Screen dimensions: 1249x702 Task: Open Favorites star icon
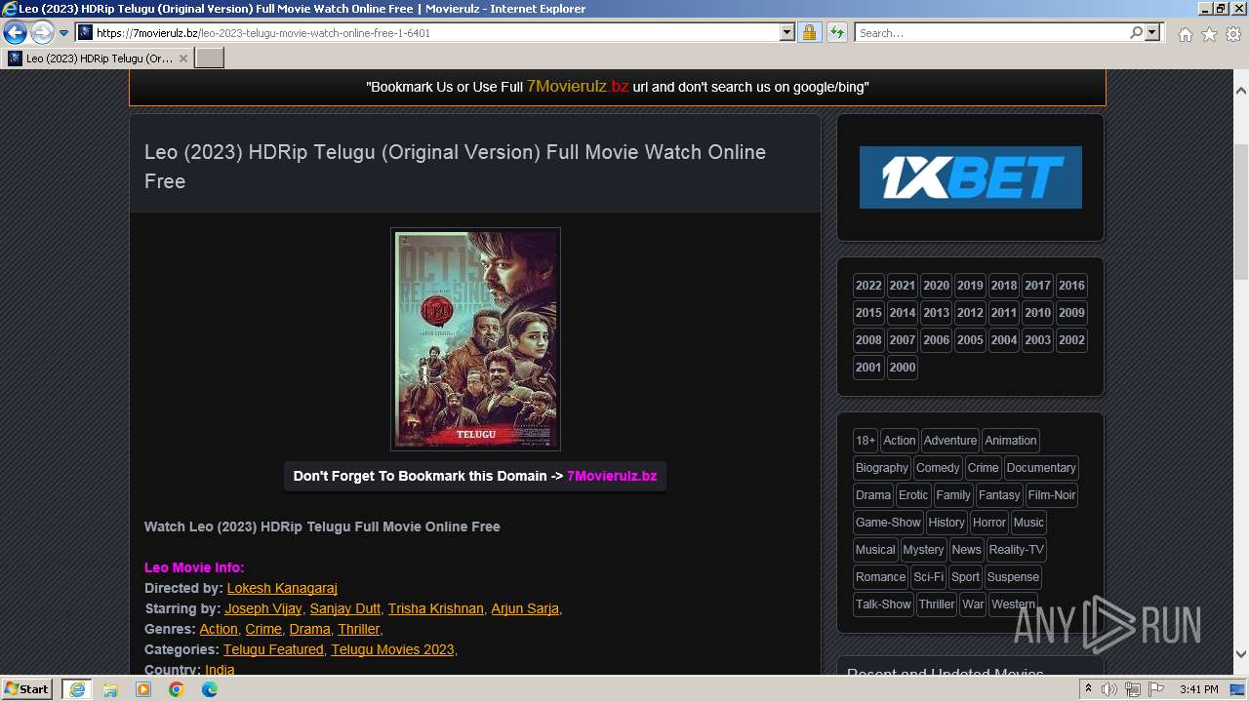pos(1209,34)
